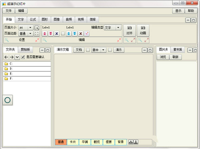This screenshot has width=200, height=149.
Task: Click the blue move-down arrow icon
Action: (x=75, y=34)
